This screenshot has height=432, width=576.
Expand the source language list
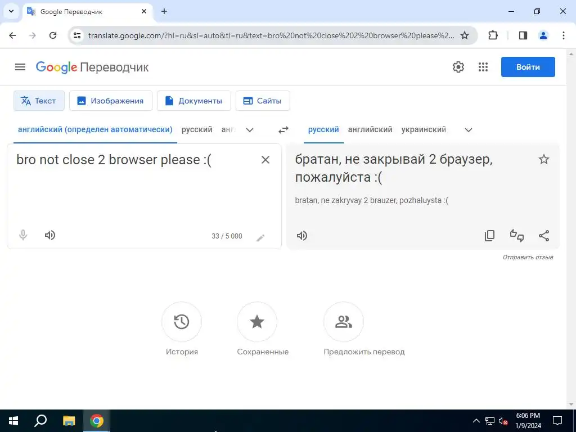(x=250, y=130)
